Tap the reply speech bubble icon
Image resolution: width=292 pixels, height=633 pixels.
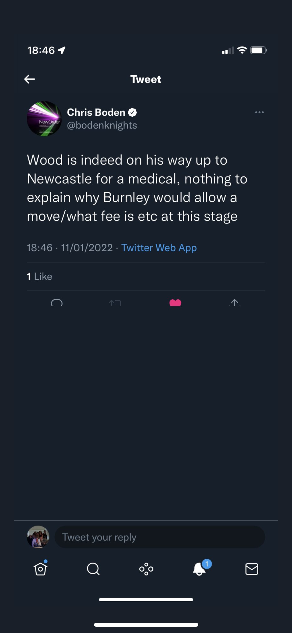click(x=57, y=303)
